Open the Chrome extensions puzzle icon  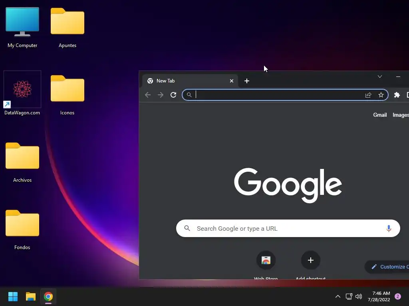tap(397, 95)
